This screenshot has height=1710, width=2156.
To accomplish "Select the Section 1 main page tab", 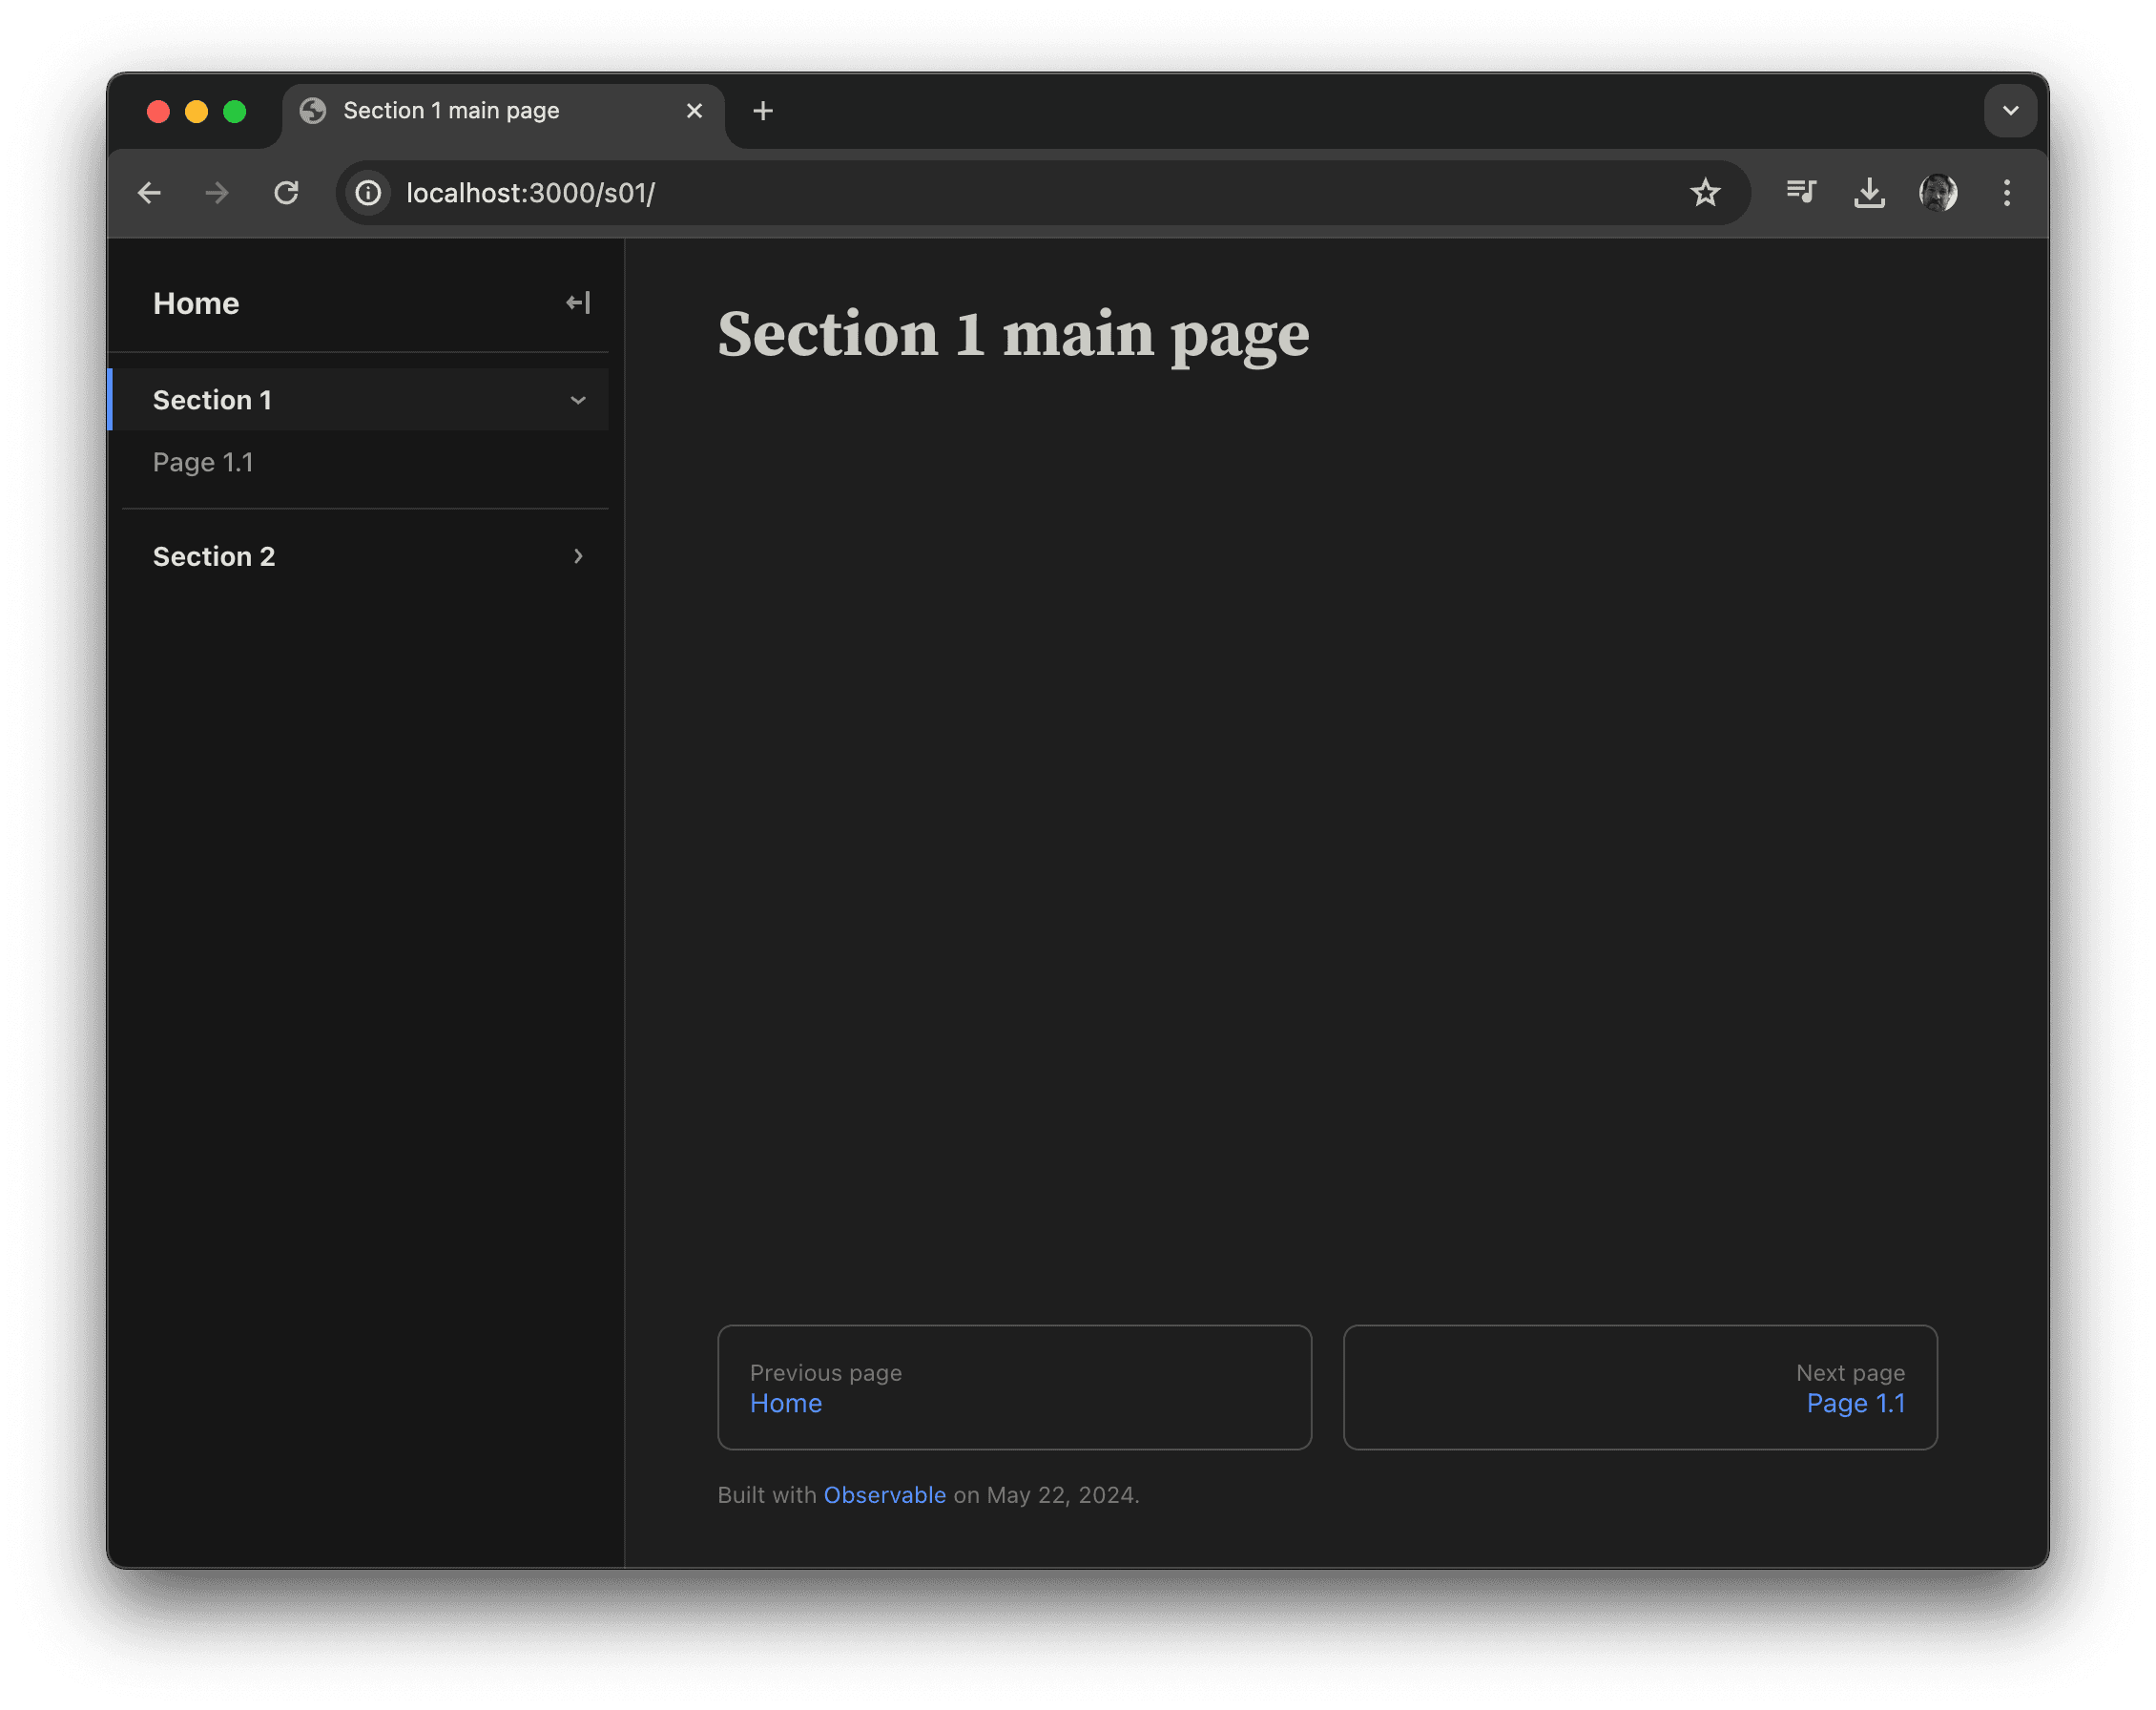I will point(449,111).
